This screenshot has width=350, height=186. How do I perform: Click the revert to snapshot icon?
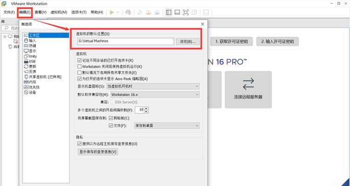tap(148, 12)
